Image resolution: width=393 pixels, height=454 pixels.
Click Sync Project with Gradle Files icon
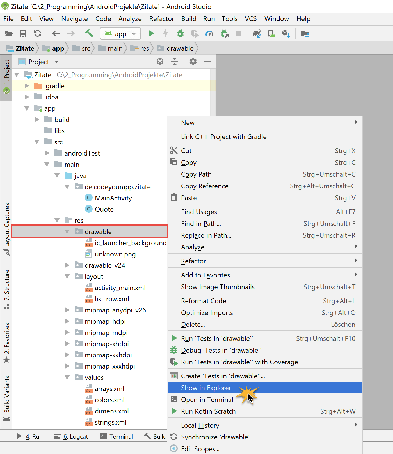click(257, 34)
